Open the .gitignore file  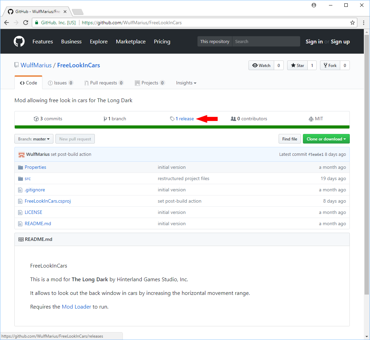(35, 190)
